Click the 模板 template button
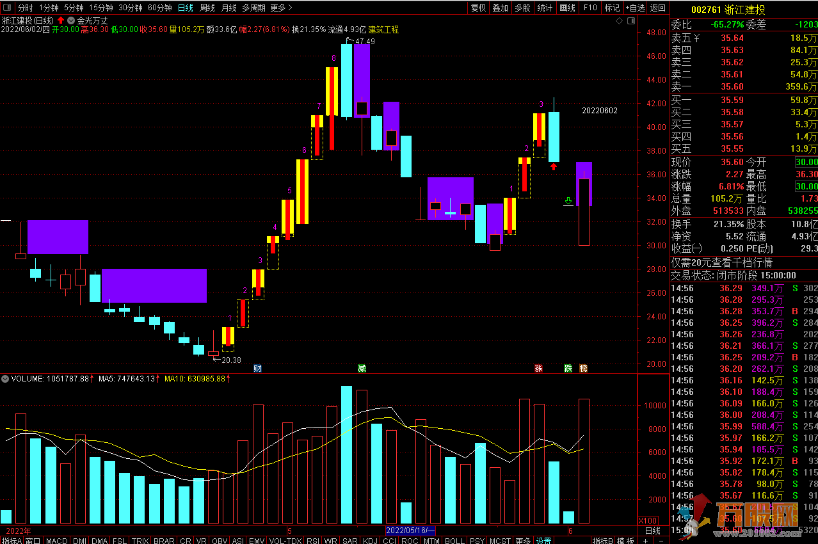The height and width of the screenshot is (544, 818). (625, 540)
